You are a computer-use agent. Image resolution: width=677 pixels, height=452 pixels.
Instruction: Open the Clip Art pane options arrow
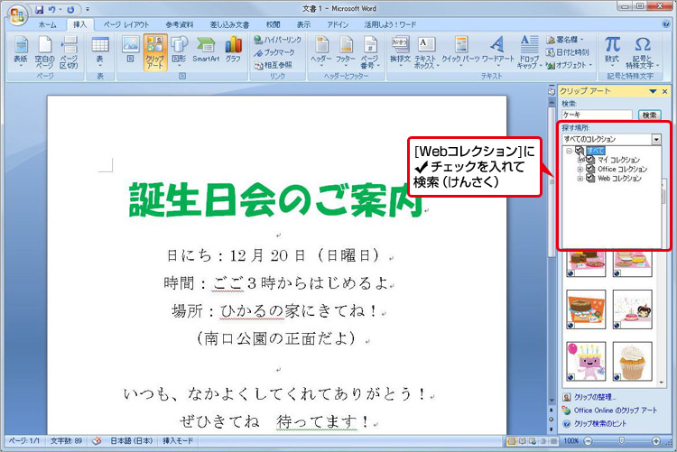click(x=653, y=91)
